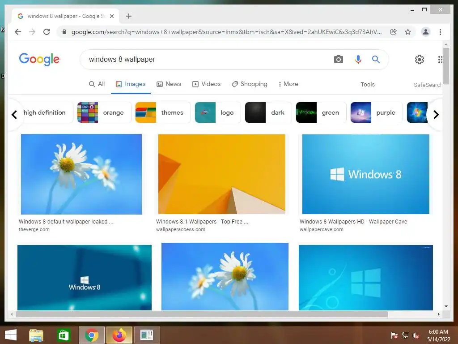Open network status in system tray

pyautogui.click(x=405, y=335)
